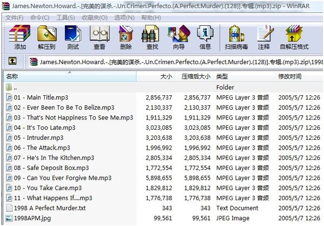
Task: Click the music icon for 01 - Main Title.mp3
Action: (x=9, y=97)
